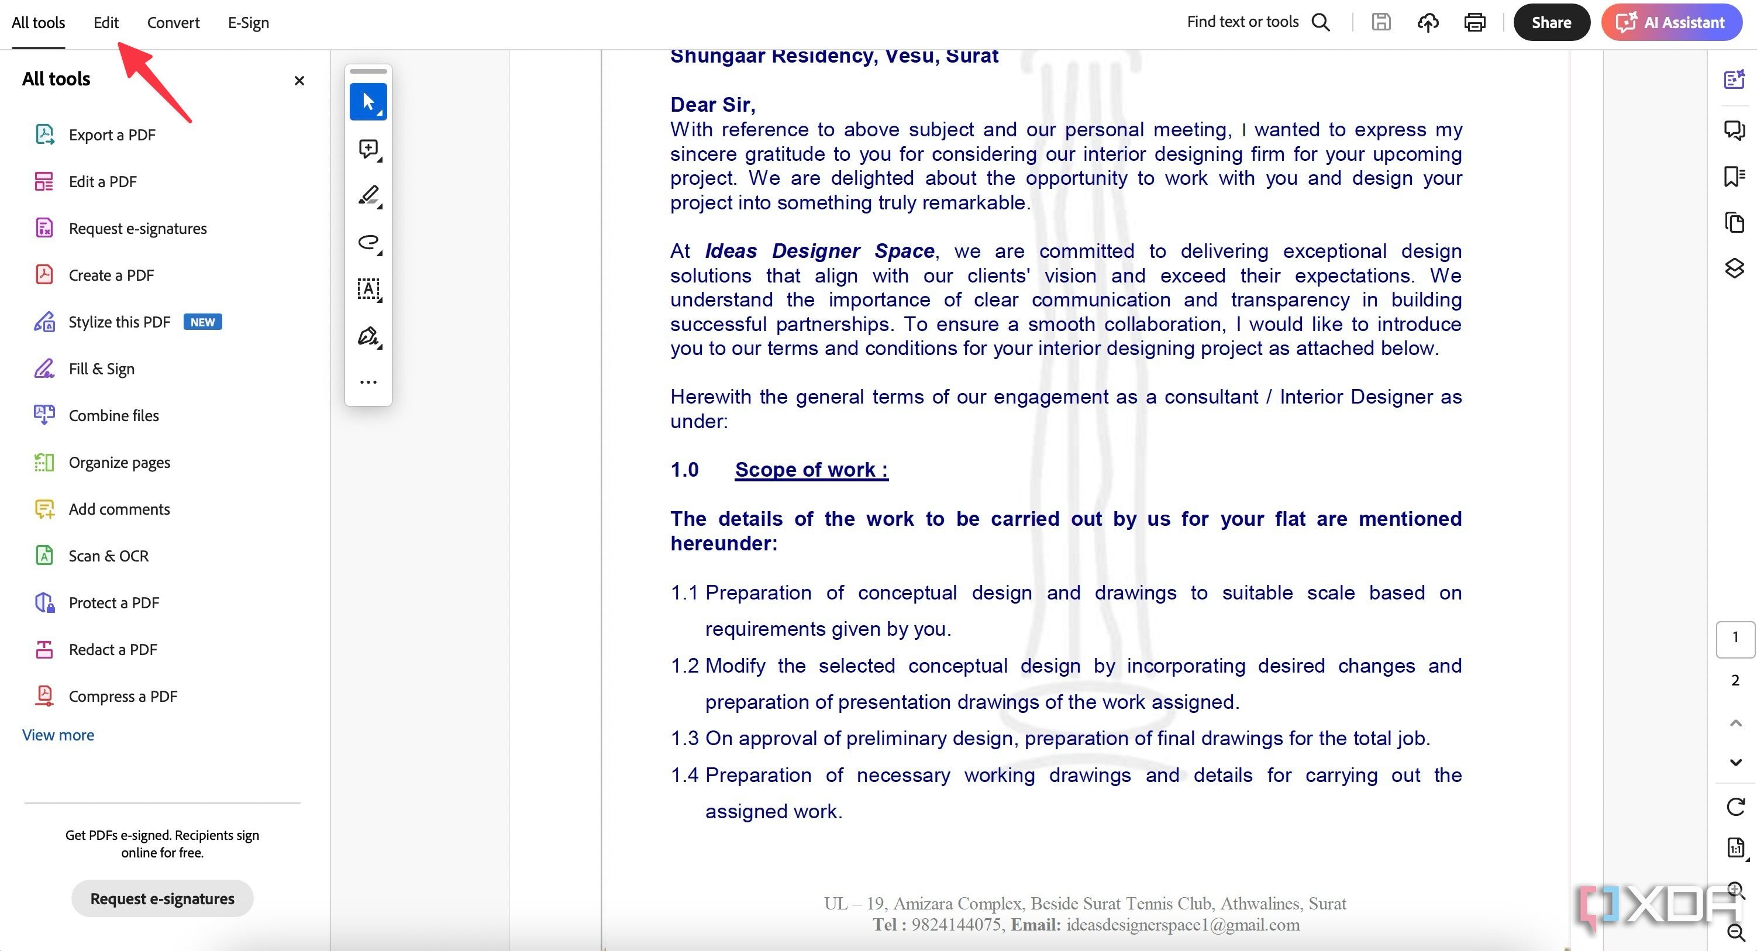This screenshot has height=951, width=1757.
Task: Open the Convert menu
Action: 173,21
